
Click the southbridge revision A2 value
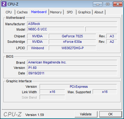(x=112, y=42)
